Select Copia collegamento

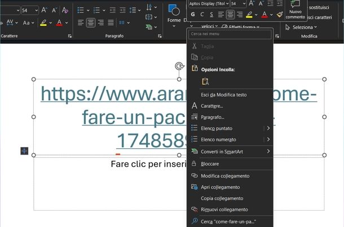point(230,198)
